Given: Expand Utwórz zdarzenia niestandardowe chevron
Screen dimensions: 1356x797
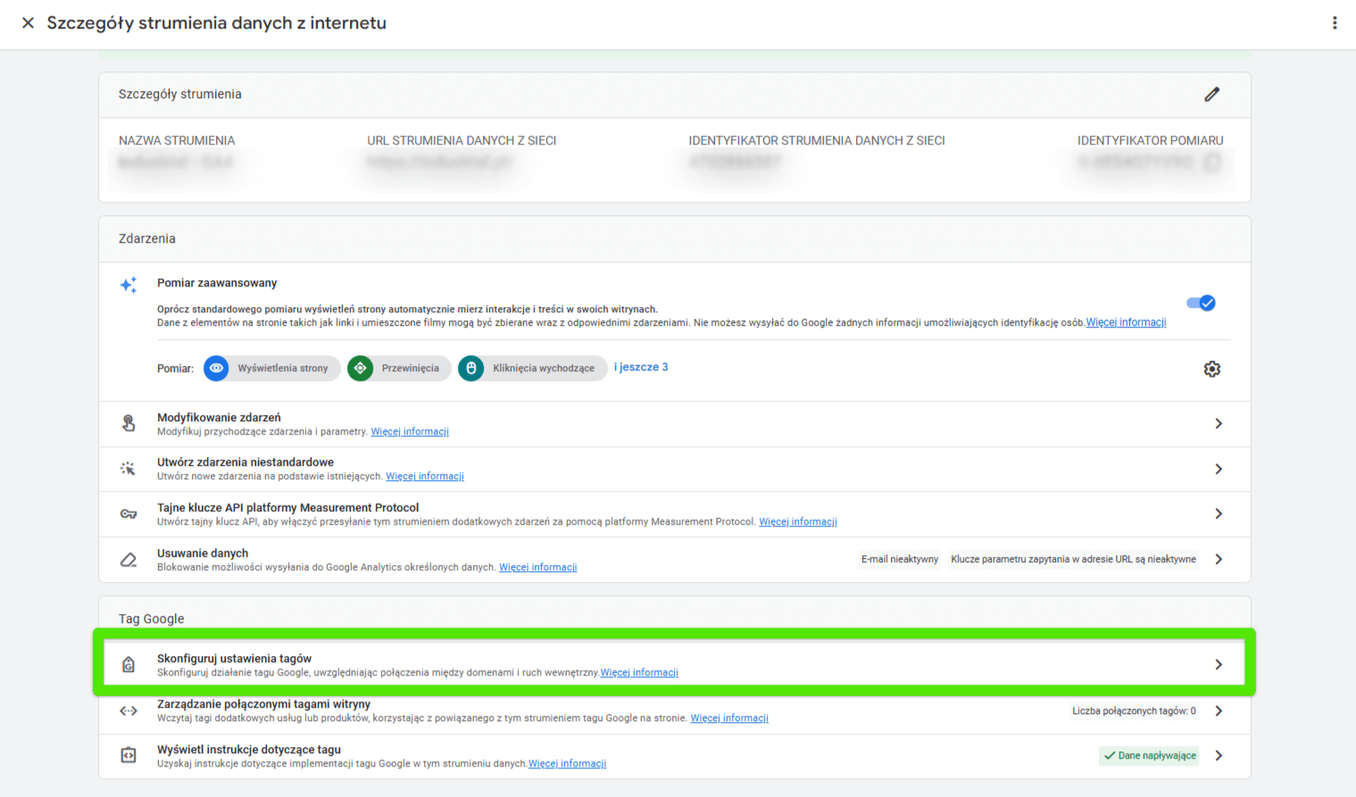Looking at the screenshot, I should [x=1219, y=469].
